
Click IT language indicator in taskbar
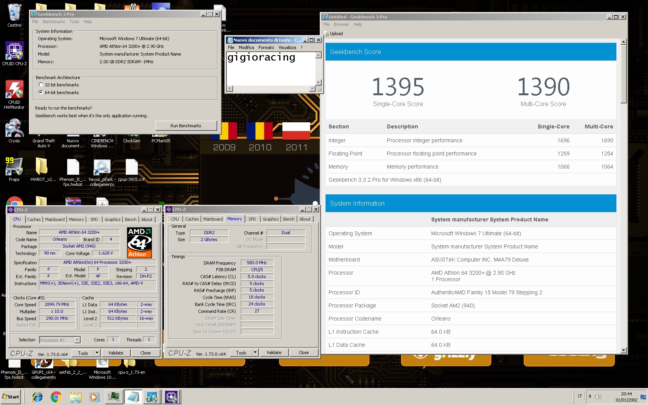tap(580, 397)
